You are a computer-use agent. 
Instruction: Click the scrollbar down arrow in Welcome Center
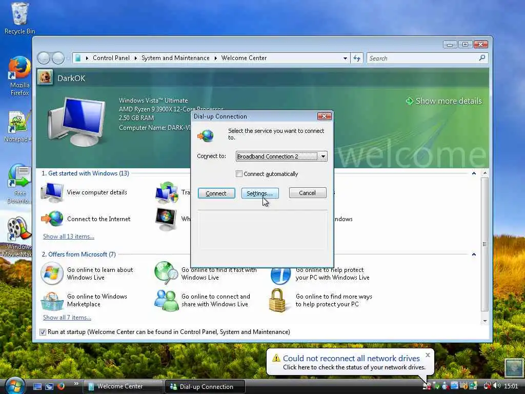484,321
